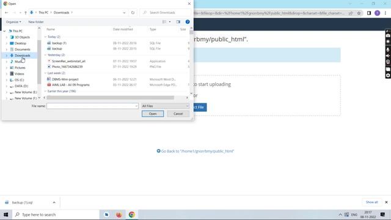Toggle the ScreenRec webcam icon
Viewport: 391px width, 220px height.
(388, 62)
